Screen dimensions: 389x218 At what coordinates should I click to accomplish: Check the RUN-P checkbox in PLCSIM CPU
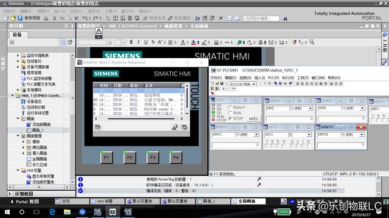coord(230,108)
